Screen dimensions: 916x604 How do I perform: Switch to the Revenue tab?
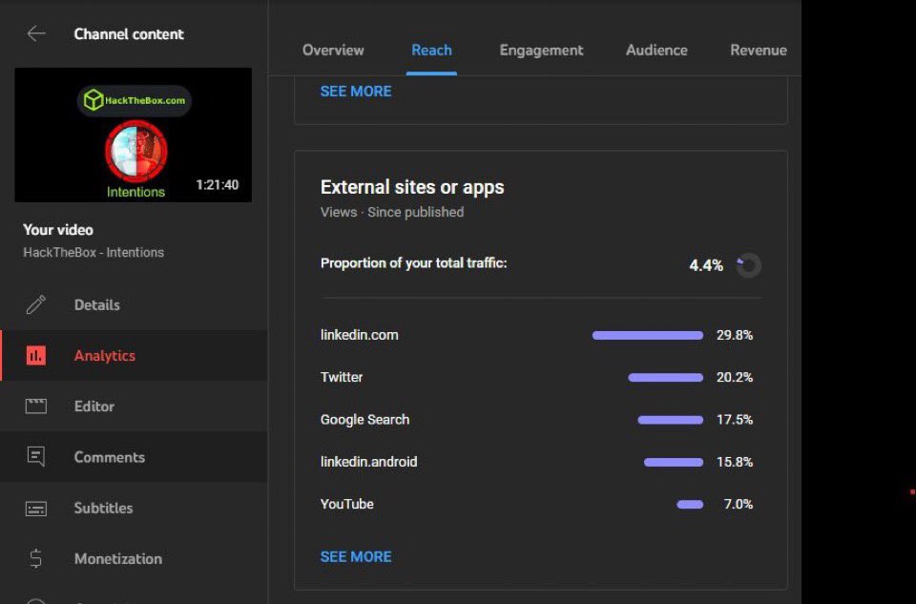[759, 51]
